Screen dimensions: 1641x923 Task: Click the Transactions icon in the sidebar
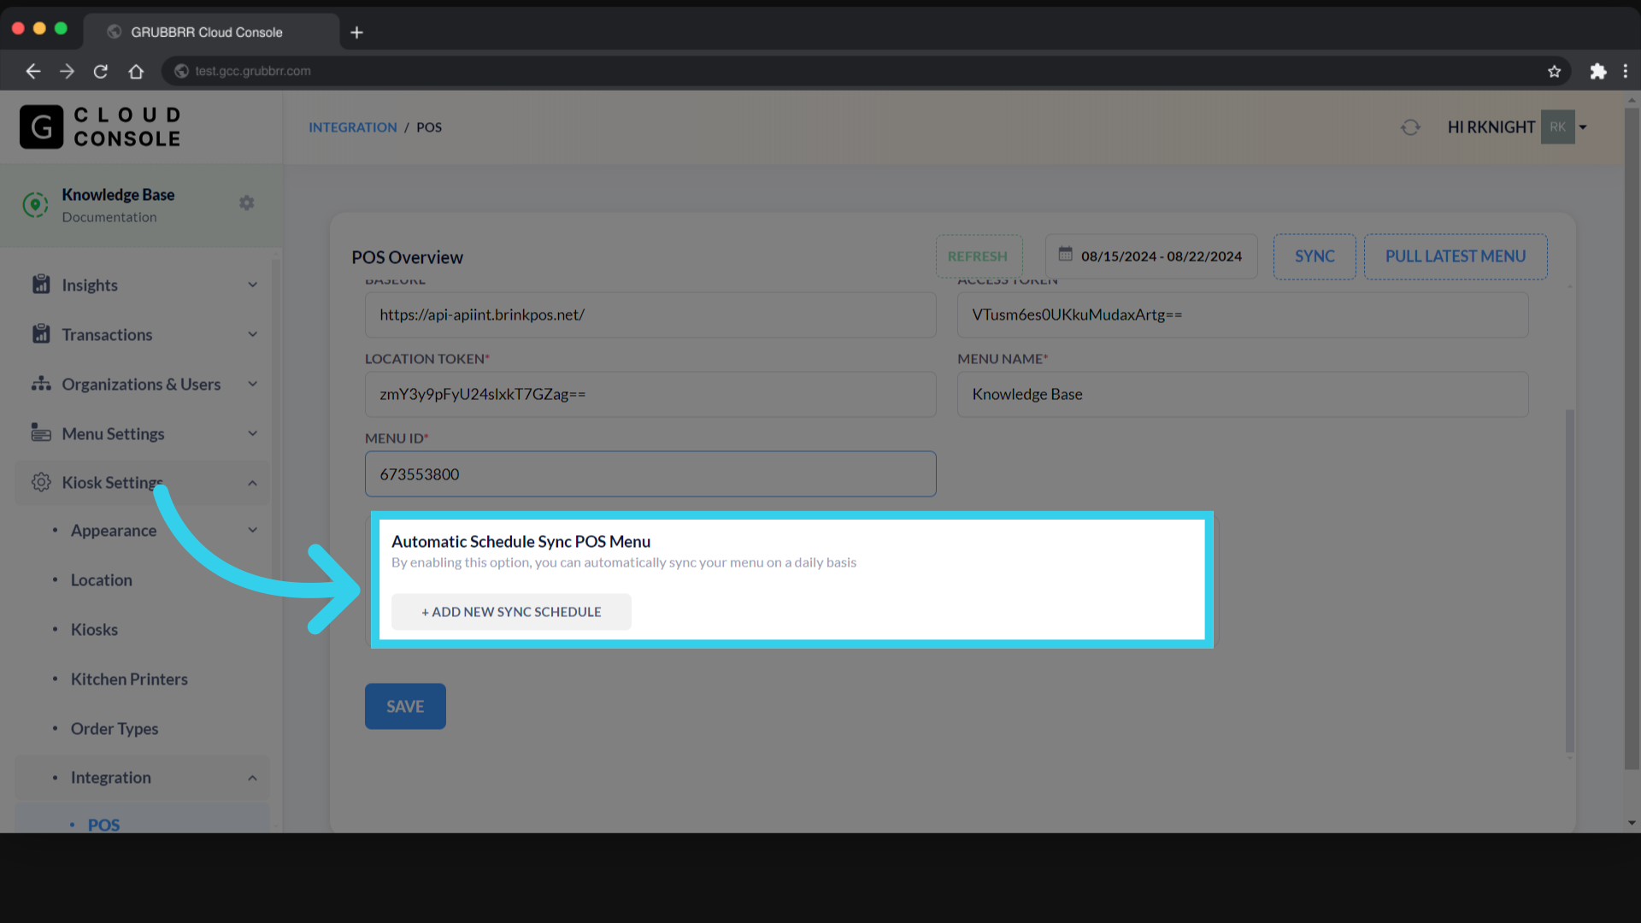pyautogui.click(x=41, y=334)
